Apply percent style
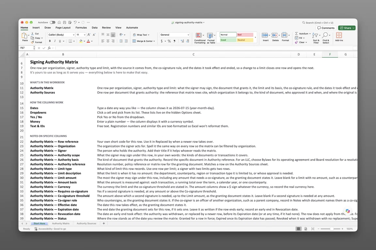The height and width of the screenshot is (250, 376). tap(169, 41)
